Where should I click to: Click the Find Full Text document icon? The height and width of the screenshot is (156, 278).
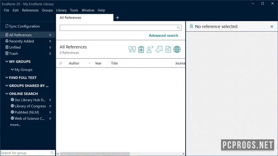pyautogui.click(x=168, y=49)
